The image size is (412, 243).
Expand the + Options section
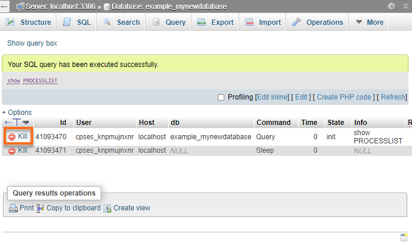pos(17,113)
